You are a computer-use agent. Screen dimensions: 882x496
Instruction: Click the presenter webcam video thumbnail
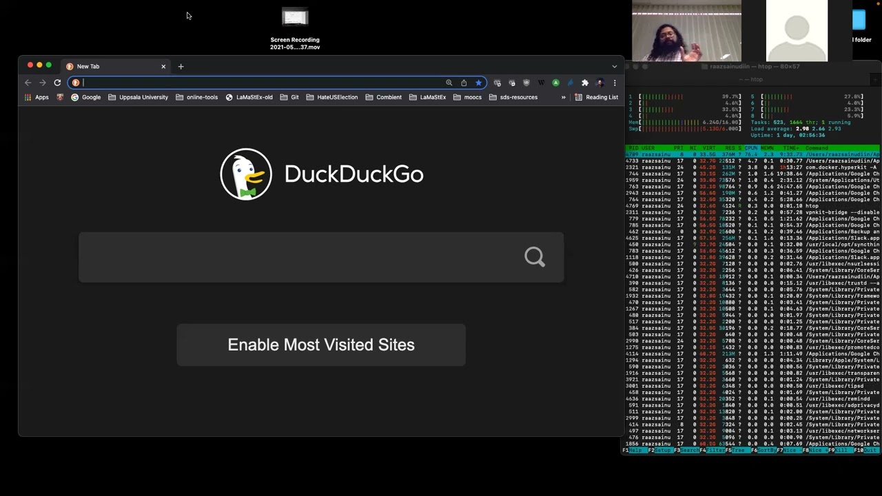tap(687, 31)
